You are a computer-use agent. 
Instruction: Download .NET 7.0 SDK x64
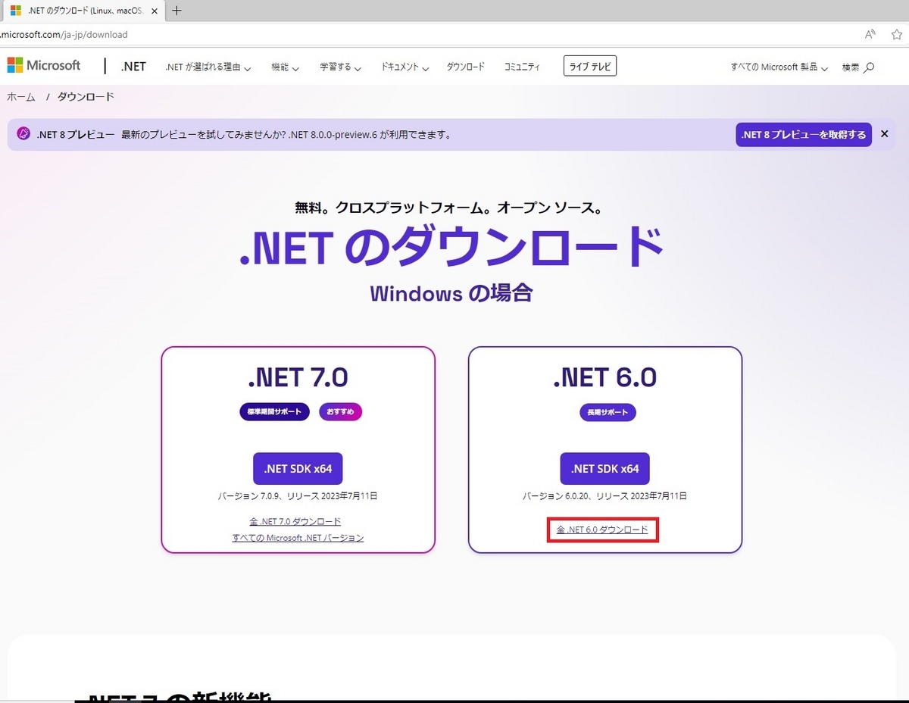coord(298,469)
